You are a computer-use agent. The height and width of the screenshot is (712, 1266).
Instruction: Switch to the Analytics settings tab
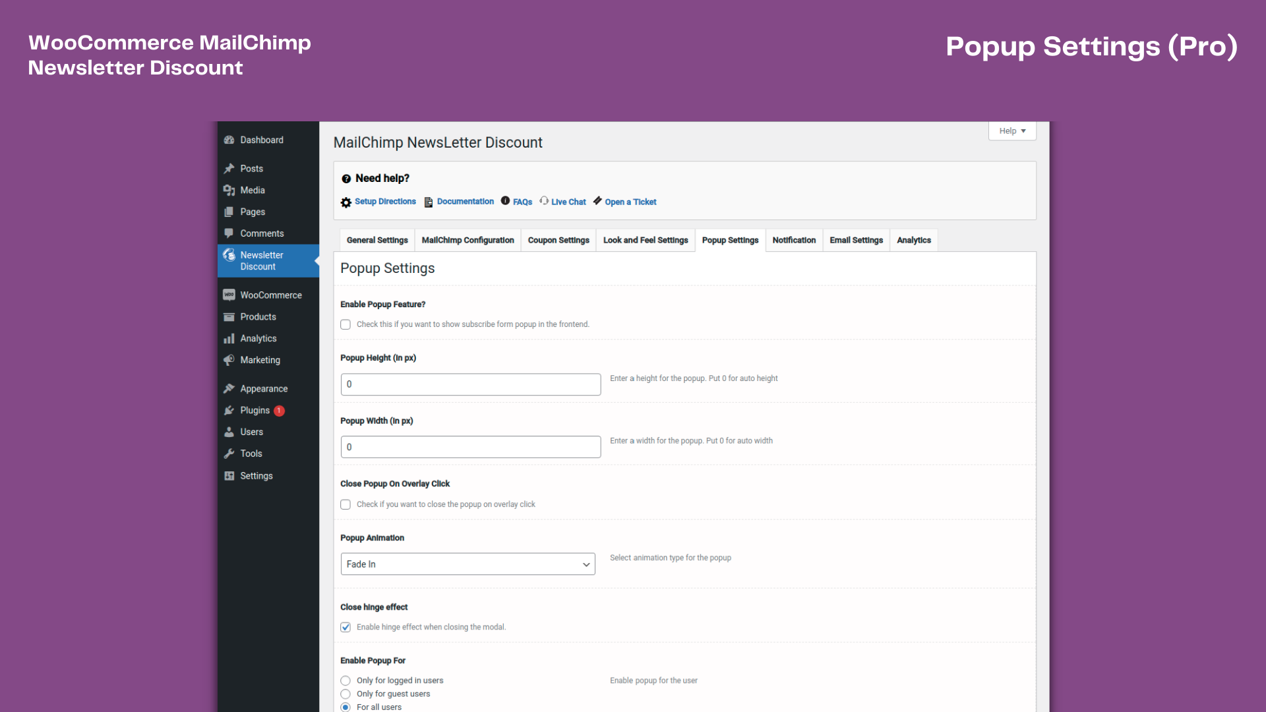[914, 240]
